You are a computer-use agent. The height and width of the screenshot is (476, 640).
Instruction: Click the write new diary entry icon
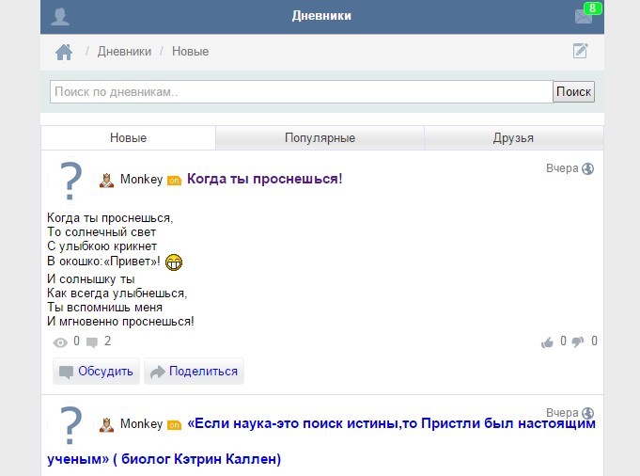581,51
